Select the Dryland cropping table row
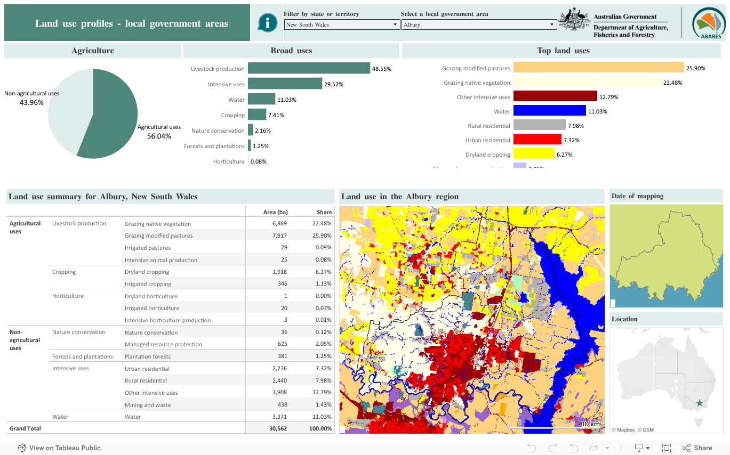This screenshot has width=730, height=455. click(147, 272)
